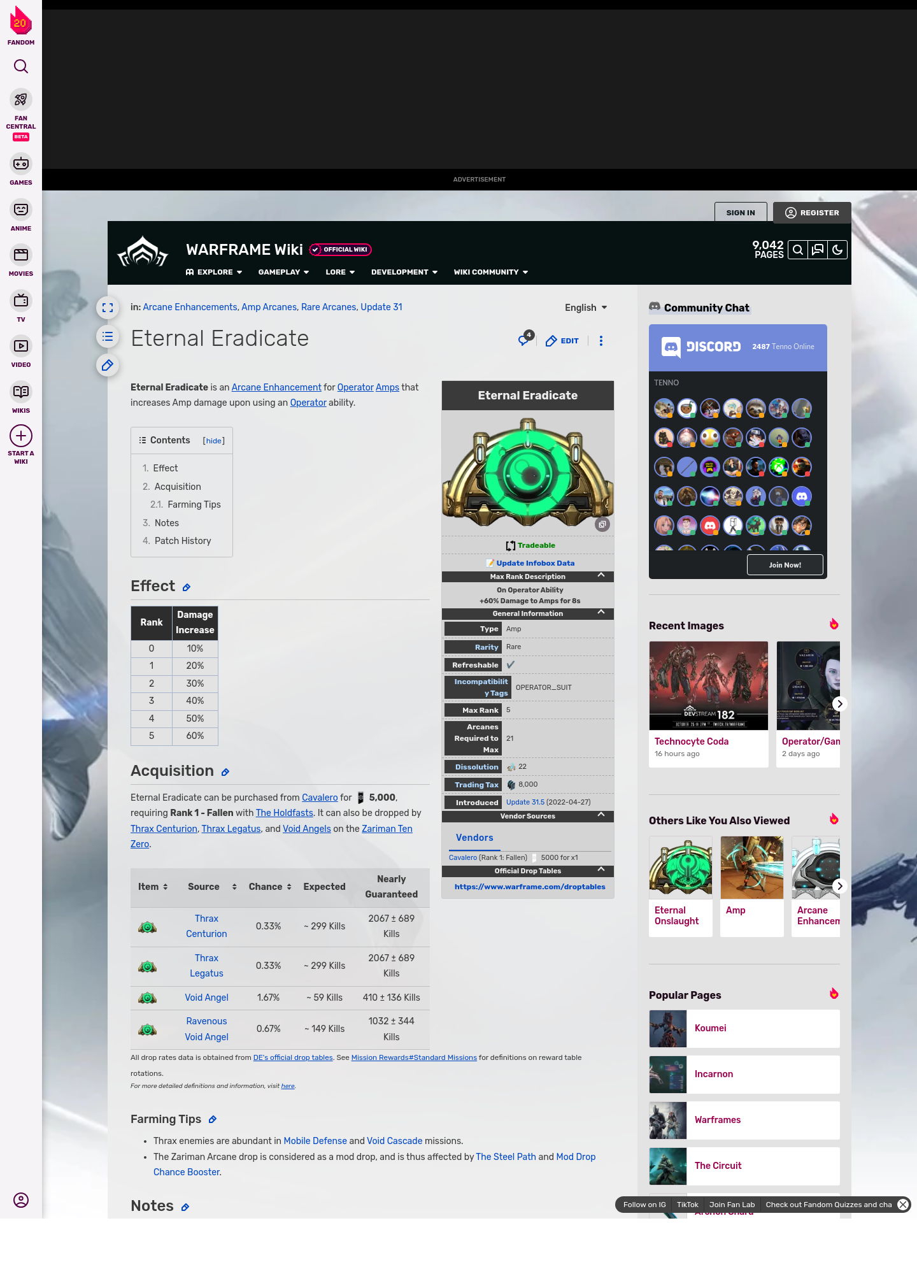The height and width of the screenshot is (1274, 917).
Task: Open the Development dropdown menu
Action: pos(404,272)
